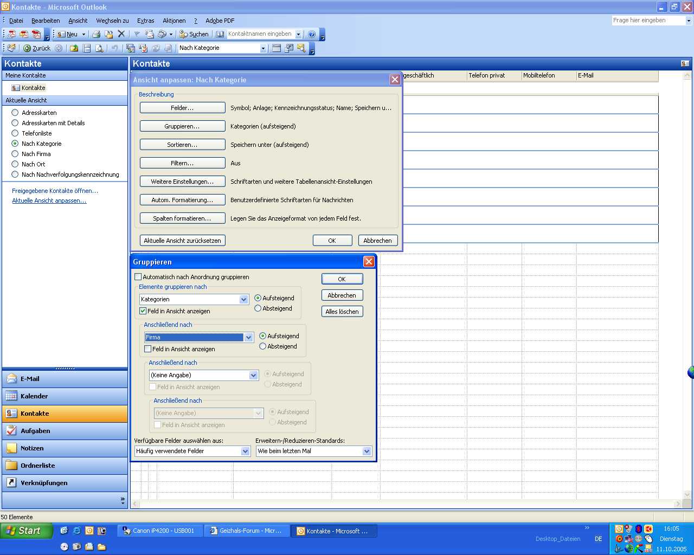This screenshot has height=555, width=694.
Task: Open Verknüpfungen in the navigation pane
Action: click(65, 483)
